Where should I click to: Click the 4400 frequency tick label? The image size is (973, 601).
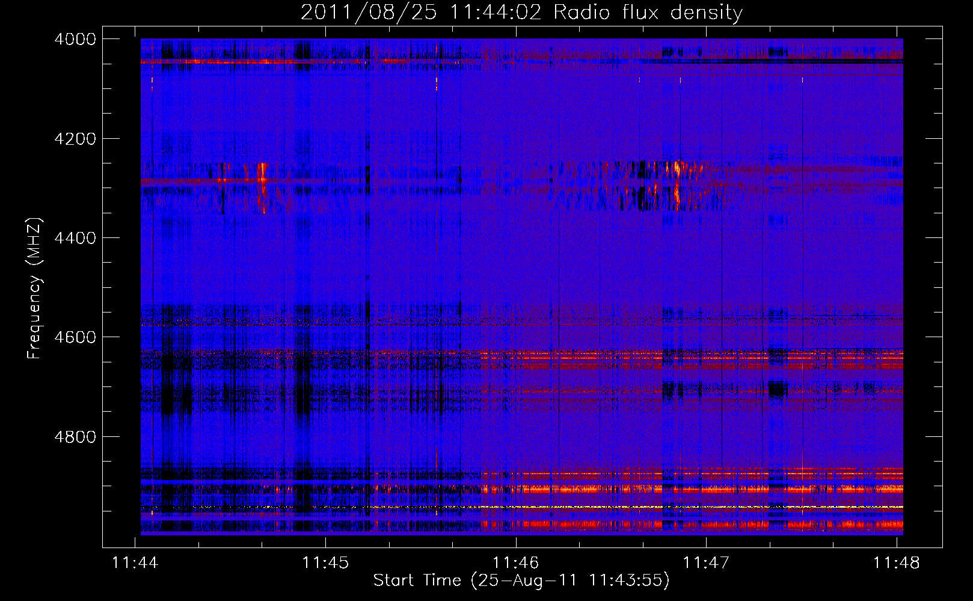click(x=75, y=238)
